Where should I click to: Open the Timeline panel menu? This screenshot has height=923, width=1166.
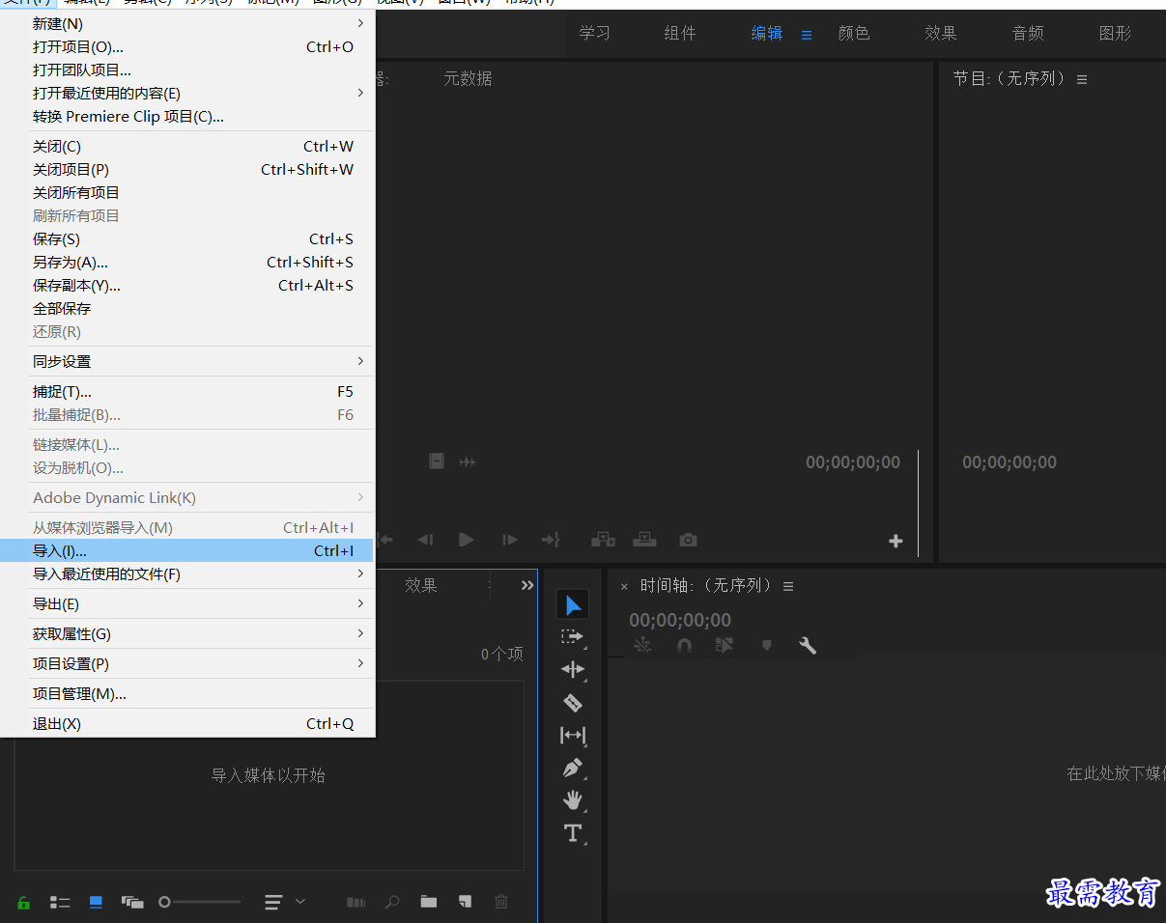pos(788,586)
